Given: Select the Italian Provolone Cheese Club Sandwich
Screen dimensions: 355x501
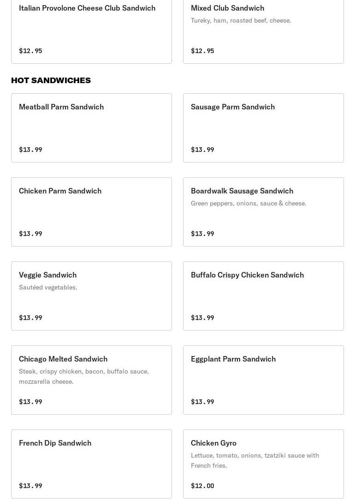Looking at the screenshot, I should 87,8.
